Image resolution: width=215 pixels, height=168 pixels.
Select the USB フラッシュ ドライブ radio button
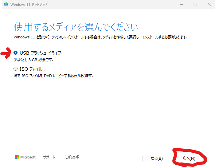(x=15, y=53)
